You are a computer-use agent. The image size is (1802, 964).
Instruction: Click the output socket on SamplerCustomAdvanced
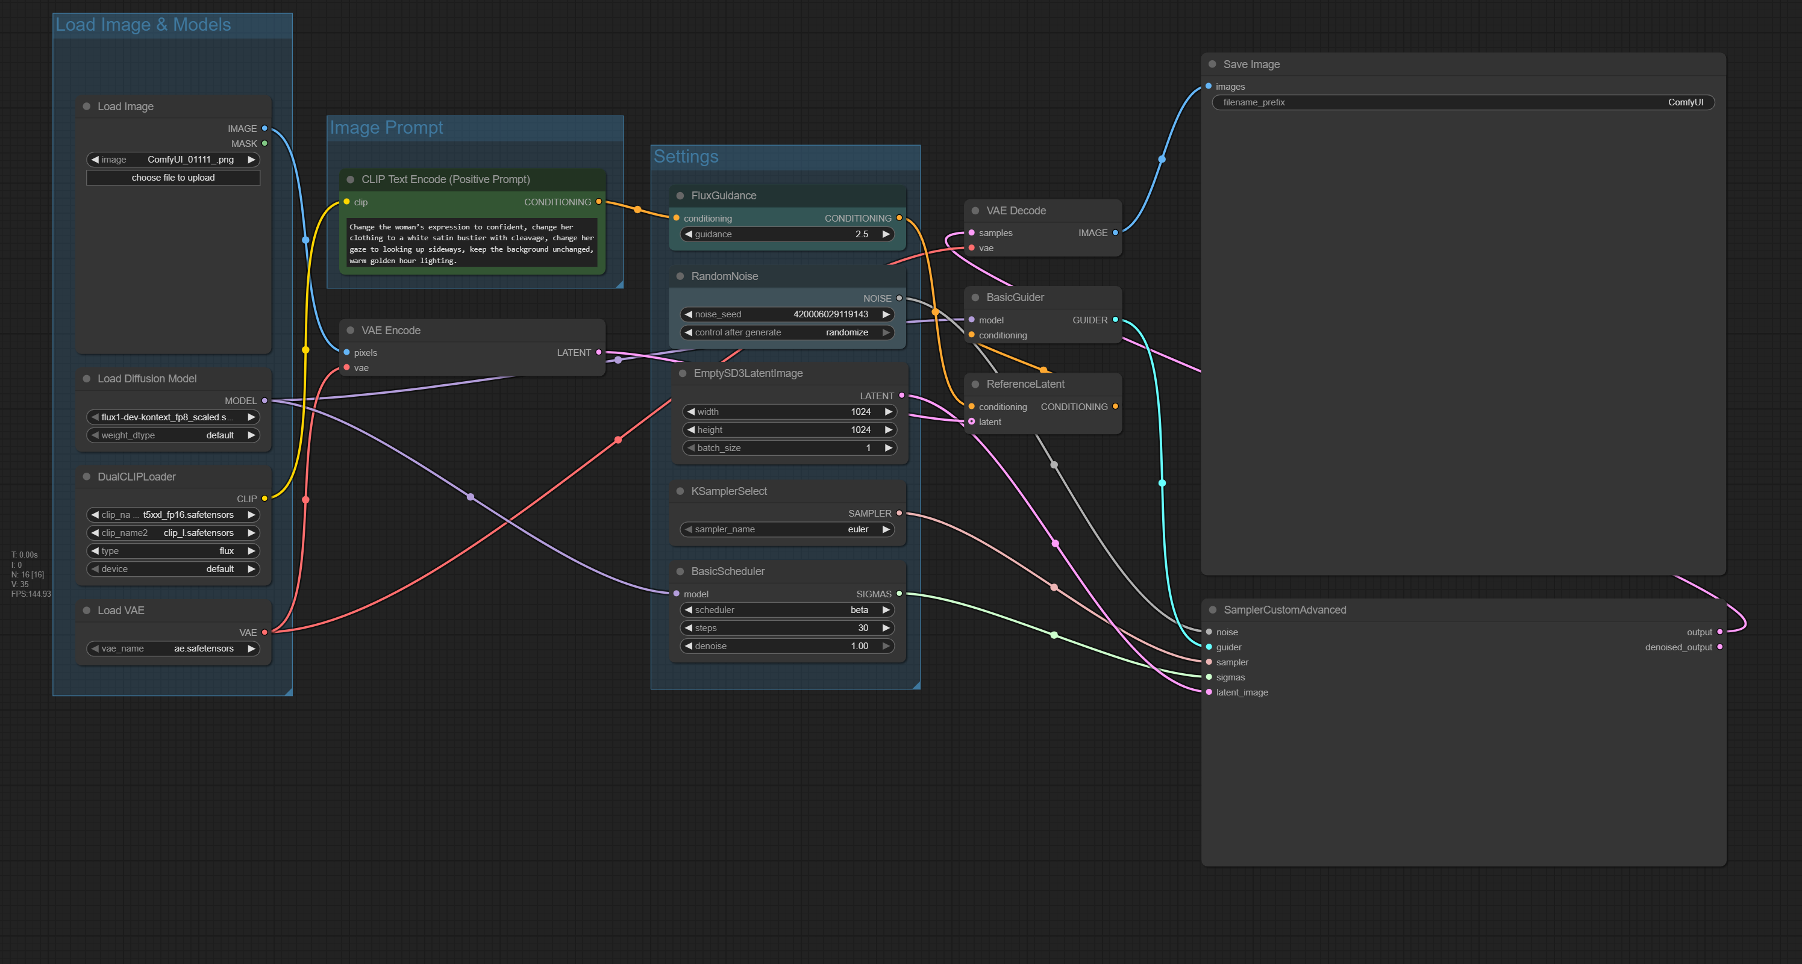coord(1720,632)
